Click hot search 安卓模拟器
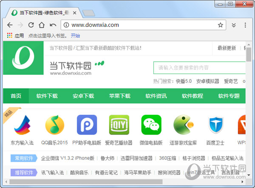Viewport: 255px width, 188px height. click(x=207, y=81)
